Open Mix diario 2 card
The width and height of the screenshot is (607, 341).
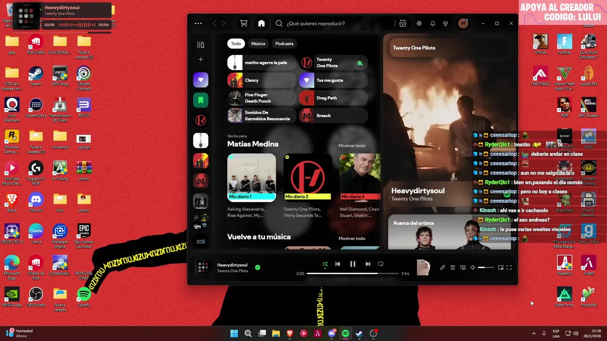click(x=307, y=185)
